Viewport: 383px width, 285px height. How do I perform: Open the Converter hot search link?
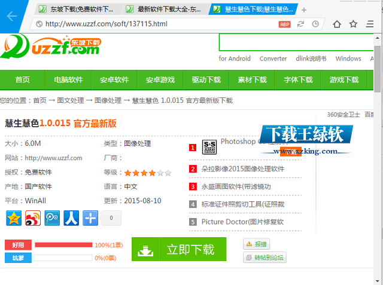coord(273,59)
